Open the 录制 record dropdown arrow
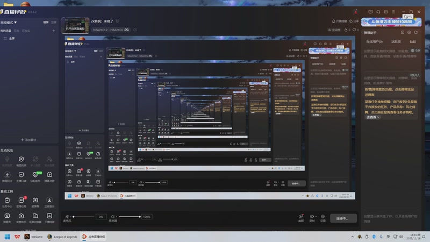The height and width of the screenshot is (242, 430). click(316, 217)
